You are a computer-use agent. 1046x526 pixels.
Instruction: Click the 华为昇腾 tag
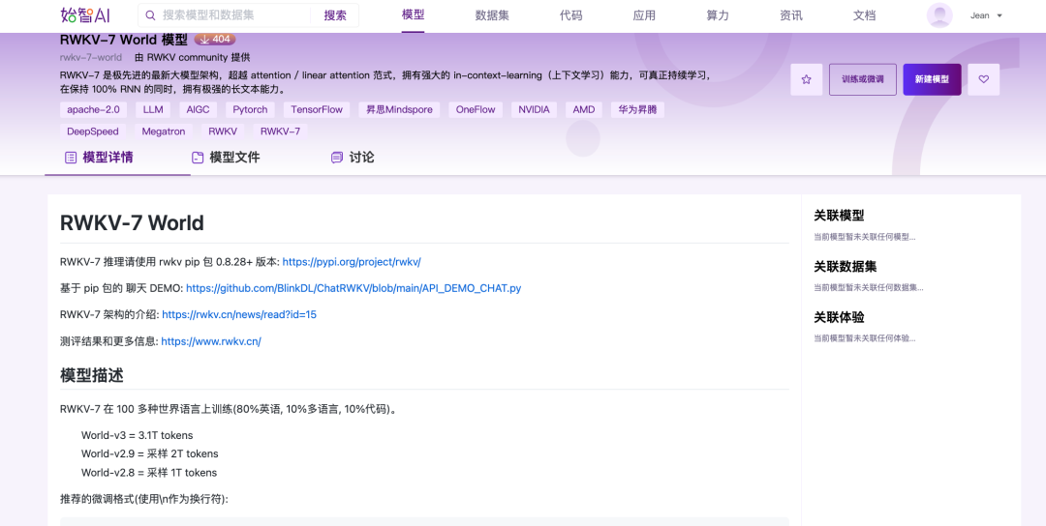637,110
